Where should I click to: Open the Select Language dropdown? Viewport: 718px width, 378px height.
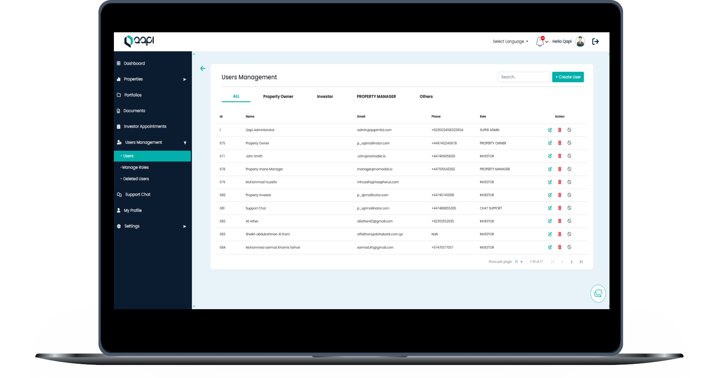(510, 42)
